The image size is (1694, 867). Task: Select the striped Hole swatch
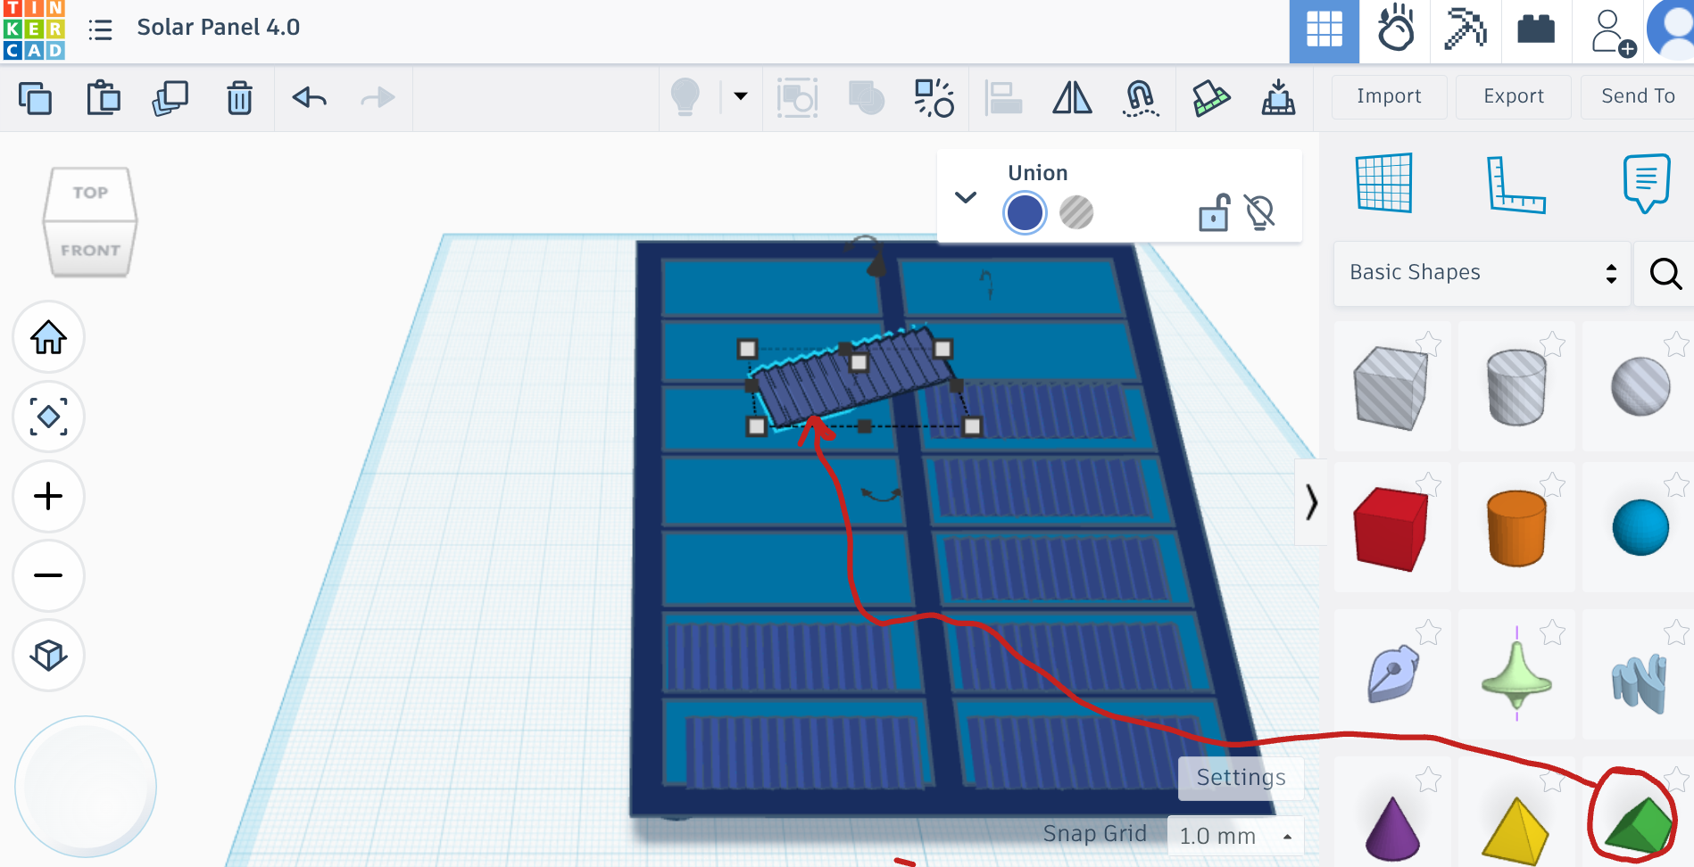[x=1076, y=212]
